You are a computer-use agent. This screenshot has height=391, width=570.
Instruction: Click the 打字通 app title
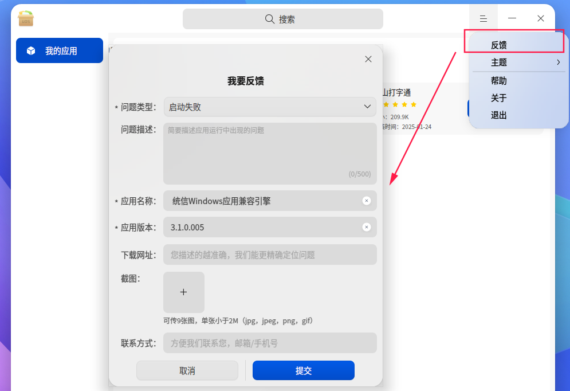coord(396,93)
